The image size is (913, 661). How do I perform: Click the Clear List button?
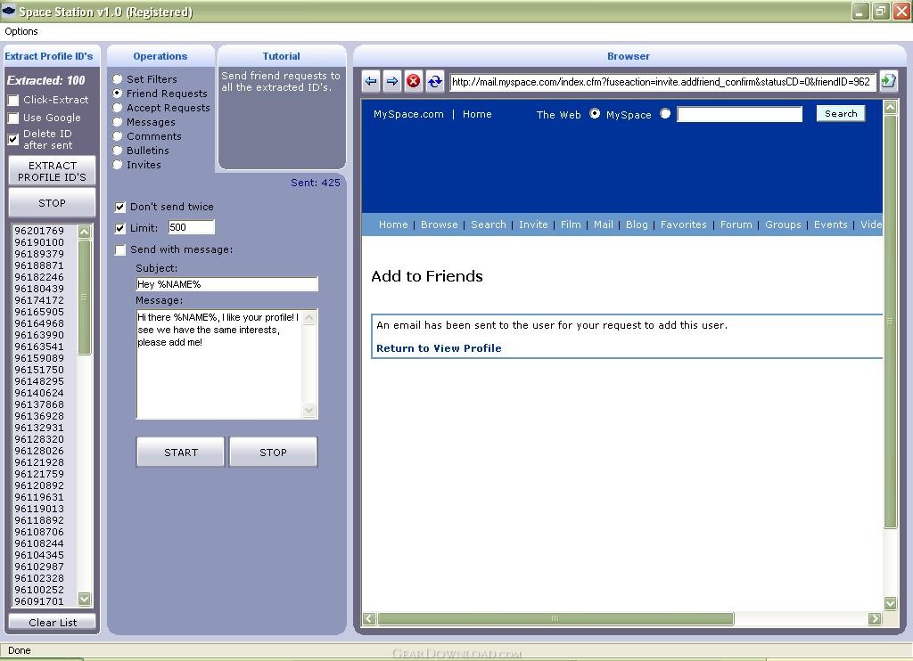click(x=52, y=622)
